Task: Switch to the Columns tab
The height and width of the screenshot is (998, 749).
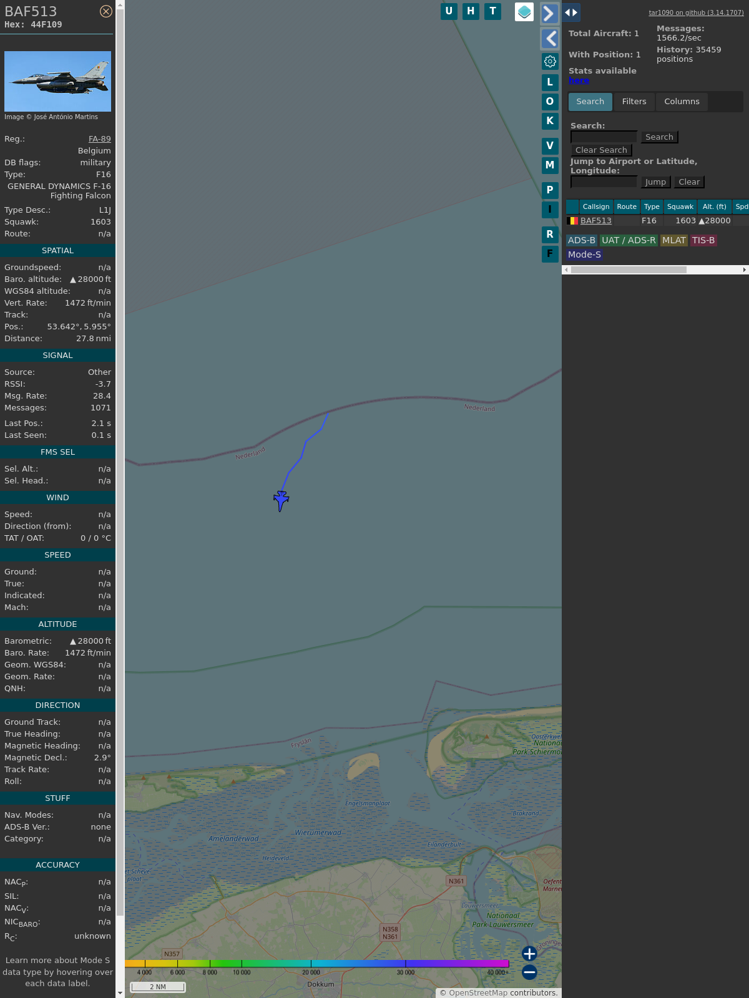Action: tap(682, 102)
